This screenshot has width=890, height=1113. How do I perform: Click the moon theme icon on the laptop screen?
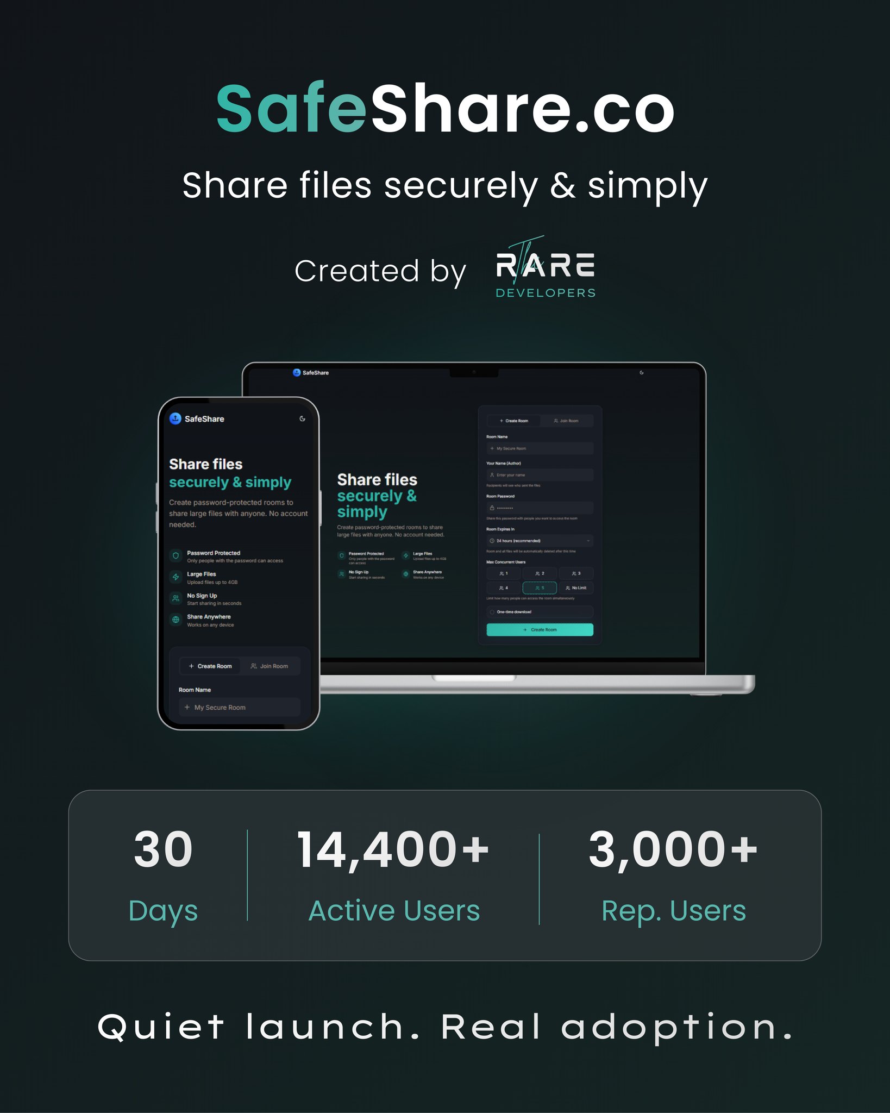coord(642,372)
